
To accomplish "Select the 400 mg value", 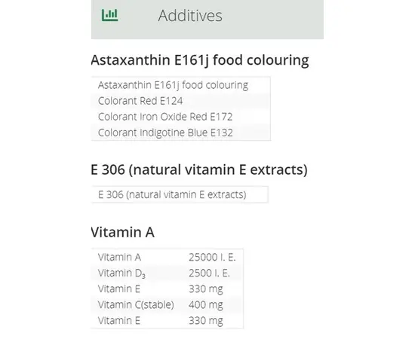I will (206, 305).
